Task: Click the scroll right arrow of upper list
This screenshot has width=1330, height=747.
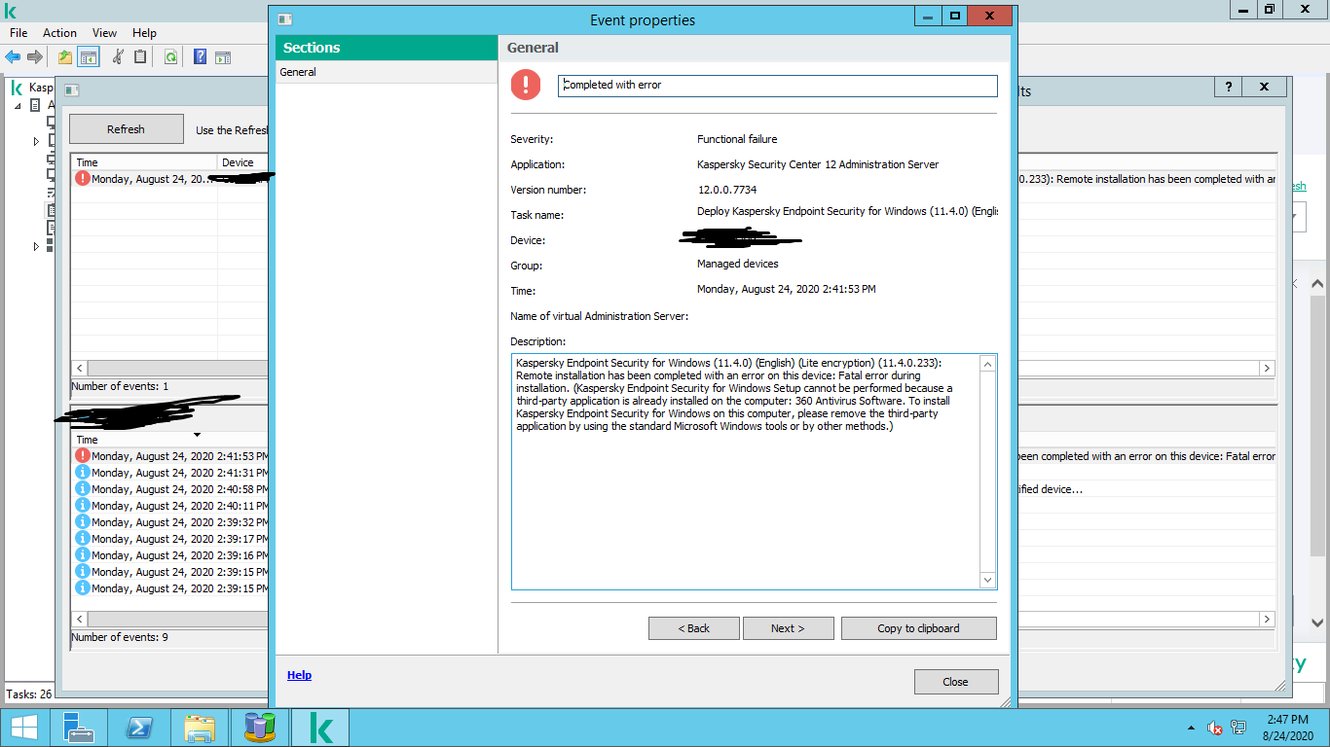Action: tap(1267, 369)
